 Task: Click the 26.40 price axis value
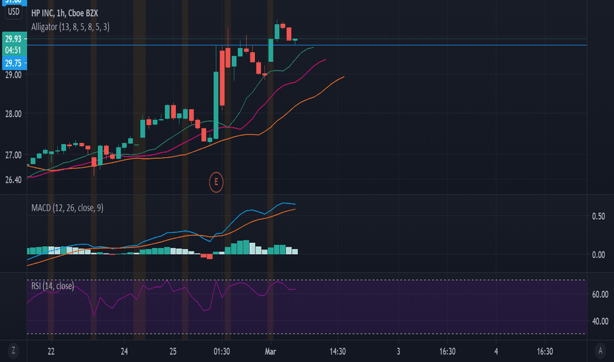pyautogui.click(x=13, y=180)
